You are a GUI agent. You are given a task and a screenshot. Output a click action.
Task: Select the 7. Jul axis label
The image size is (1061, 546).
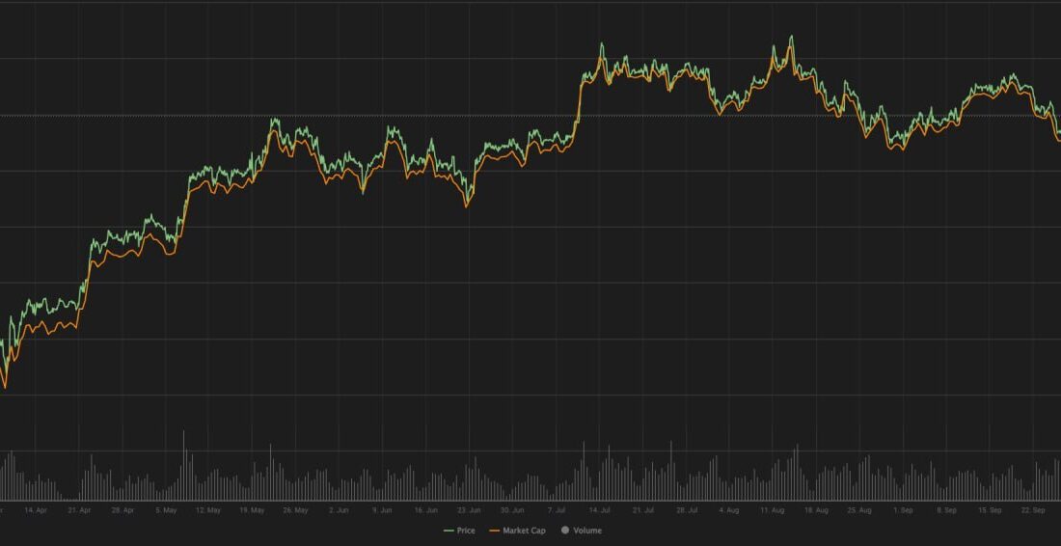[x=557, y=509]
